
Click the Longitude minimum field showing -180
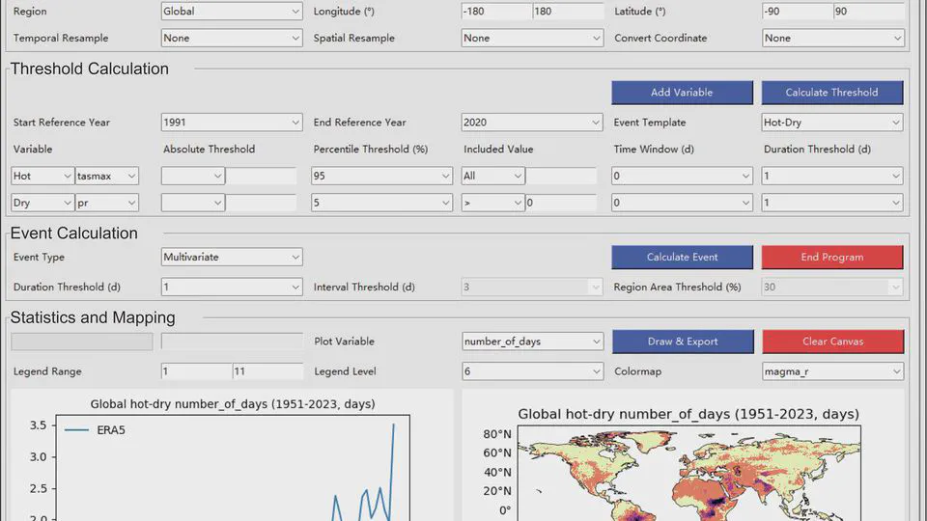(x=496, y=12)
